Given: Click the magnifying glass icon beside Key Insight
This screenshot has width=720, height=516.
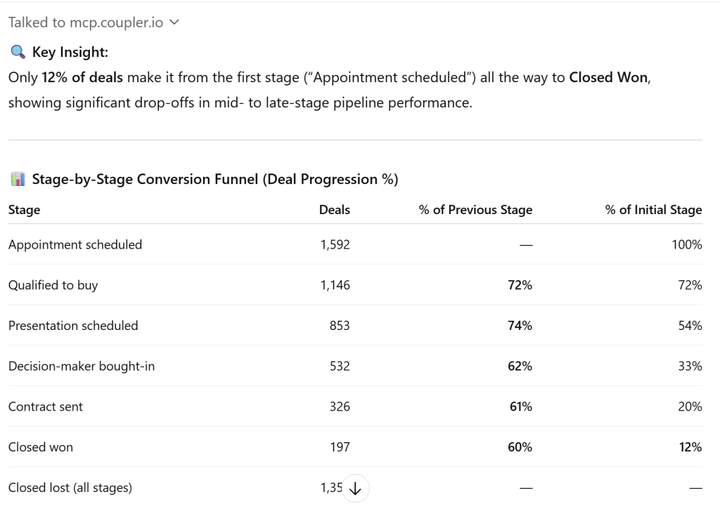Looking at the screenshot, I should pyautogui.click(x=18, y=52).
